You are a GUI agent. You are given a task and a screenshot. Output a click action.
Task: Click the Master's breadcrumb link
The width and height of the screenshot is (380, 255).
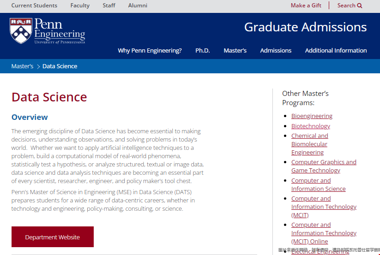[22, 66]
